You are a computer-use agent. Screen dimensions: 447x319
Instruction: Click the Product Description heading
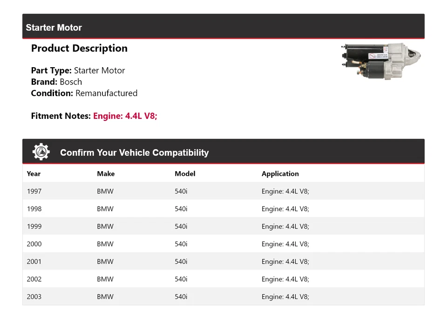click(79, 49)
